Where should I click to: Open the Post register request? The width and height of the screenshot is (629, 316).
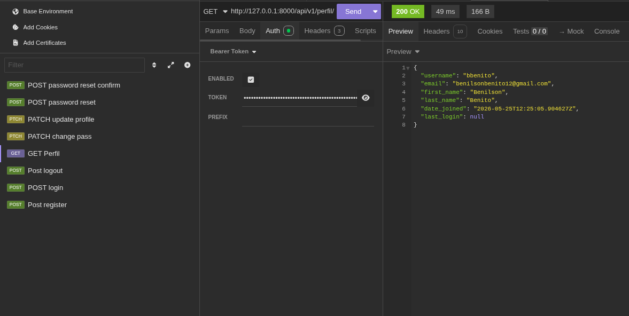(99, 204)
